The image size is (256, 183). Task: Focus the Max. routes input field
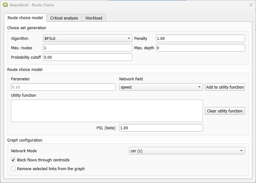coord(88,48)
